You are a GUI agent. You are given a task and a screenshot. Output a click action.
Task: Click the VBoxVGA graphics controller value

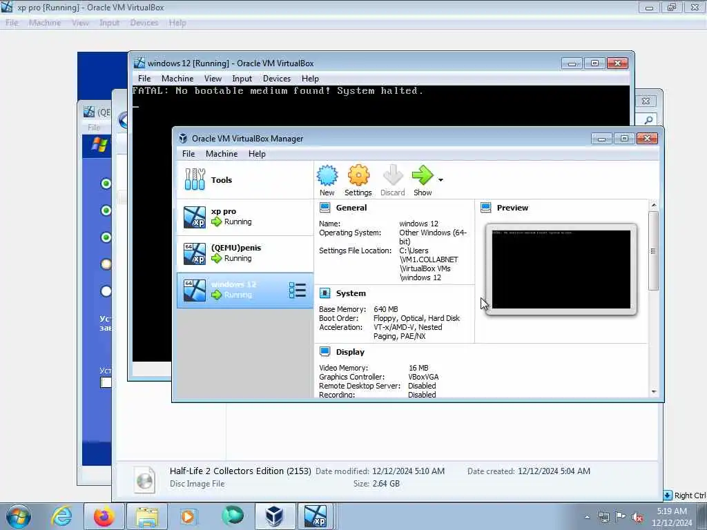click(x=423, y=377)
